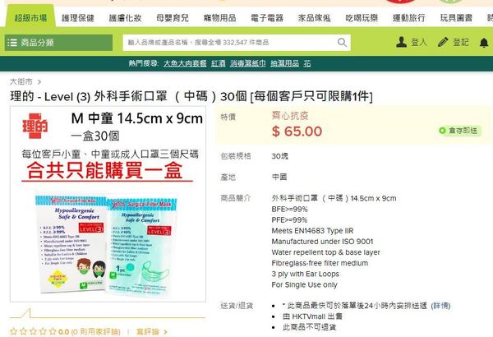
Task: Click the 消毒濕紙巾 hot search link
Action: (248, 63)
